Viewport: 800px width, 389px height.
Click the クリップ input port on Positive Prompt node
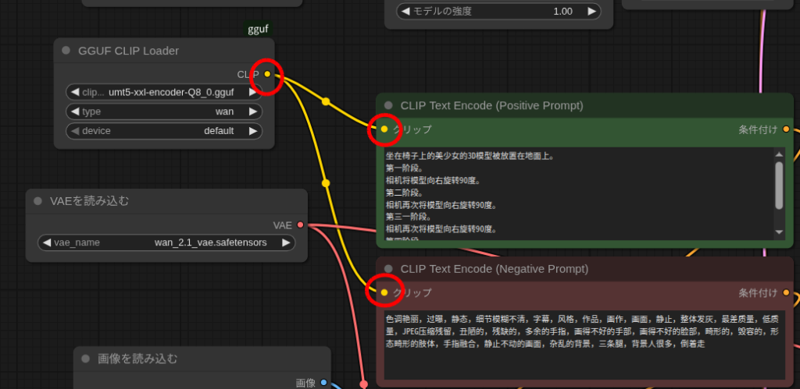384,129
